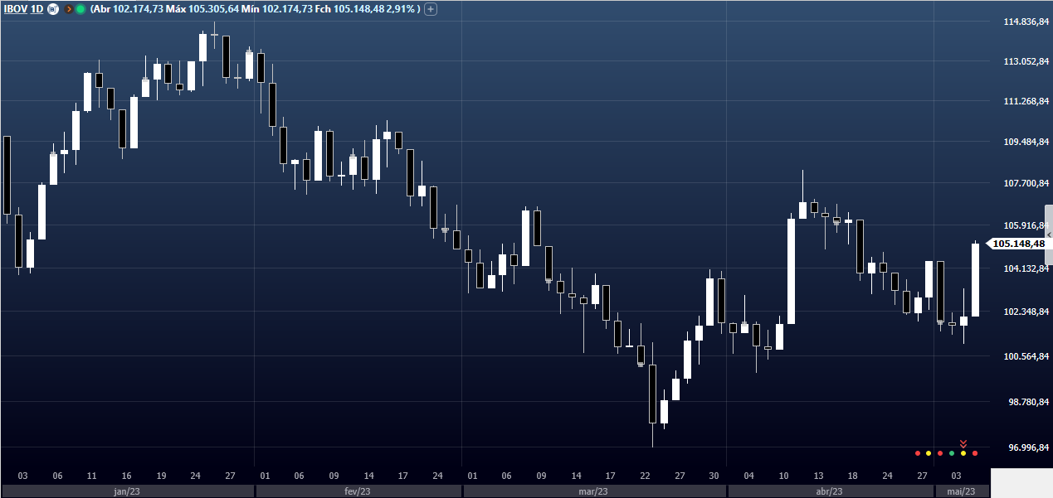This screenshot has width=1053, height=498.
Task: Click the round B icon beside 1D
Action: click(52, 9)
